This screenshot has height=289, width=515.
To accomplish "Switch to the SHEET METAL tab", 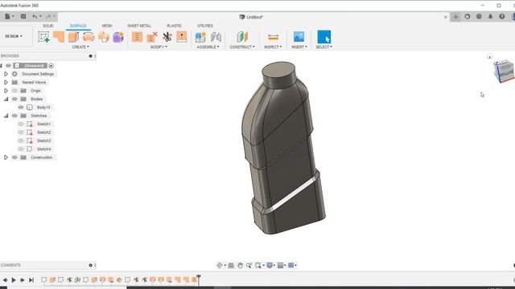I will click(x=139, y=26).
